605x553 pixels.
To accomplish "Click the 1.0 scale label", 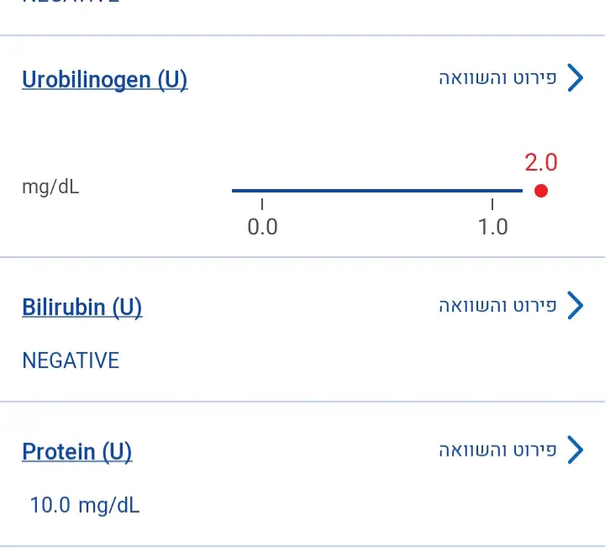I will [x=493, y=227].
